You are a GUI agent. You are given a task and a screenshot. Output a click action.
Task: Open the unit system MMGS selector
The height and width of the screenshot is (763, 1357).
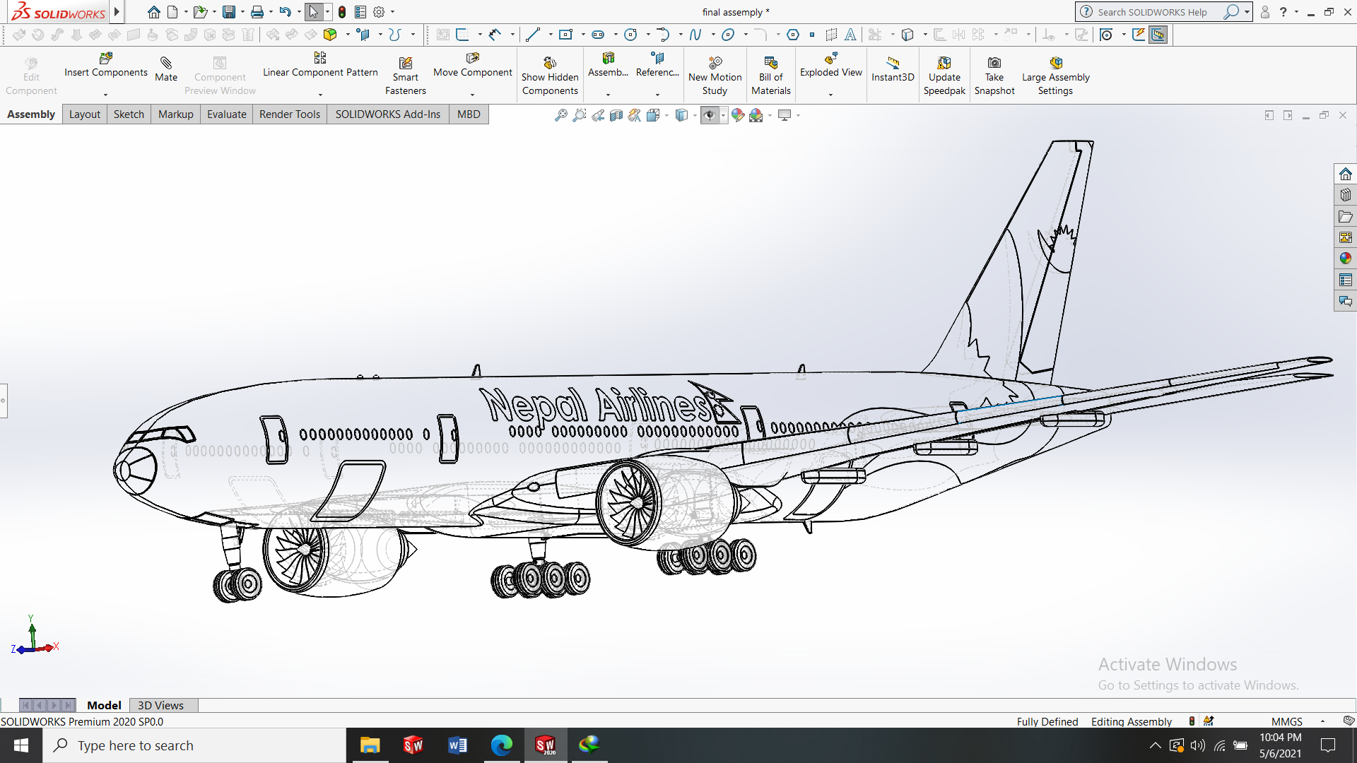(1286, 721)
